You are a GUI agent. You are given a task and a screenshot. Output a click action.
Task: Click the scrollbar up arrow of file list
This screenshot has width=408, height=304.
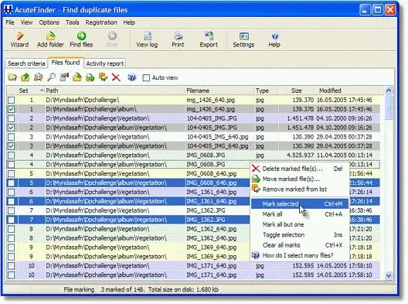click(389, 91)
